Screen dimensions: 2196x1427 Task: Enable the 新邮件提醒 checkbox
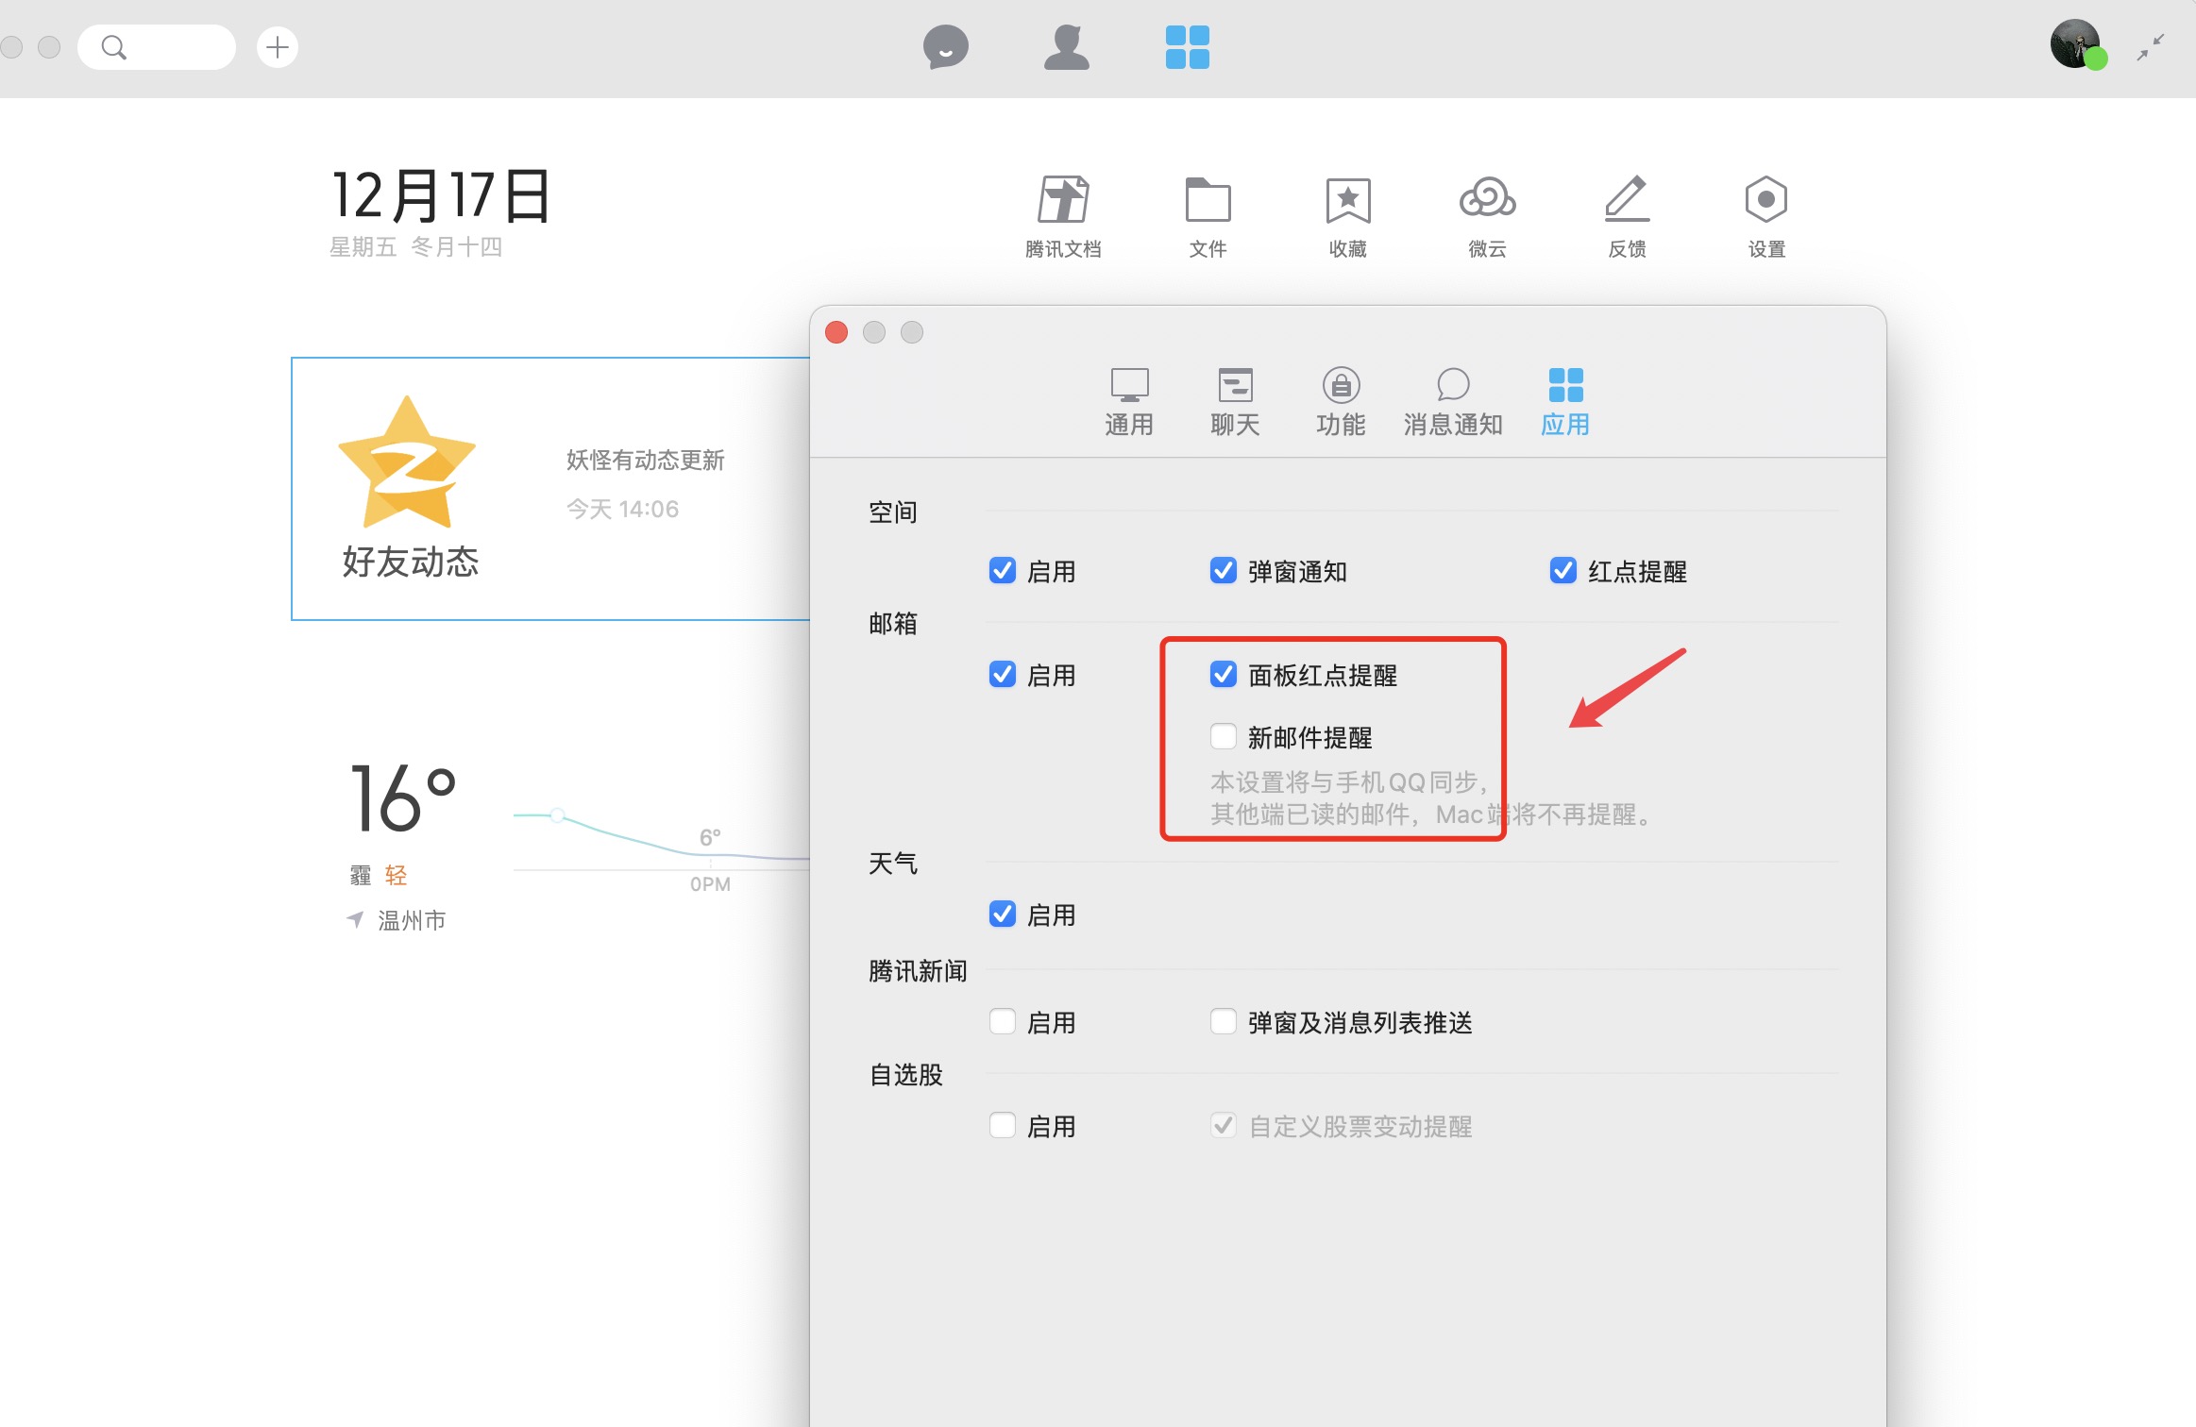1224,736
